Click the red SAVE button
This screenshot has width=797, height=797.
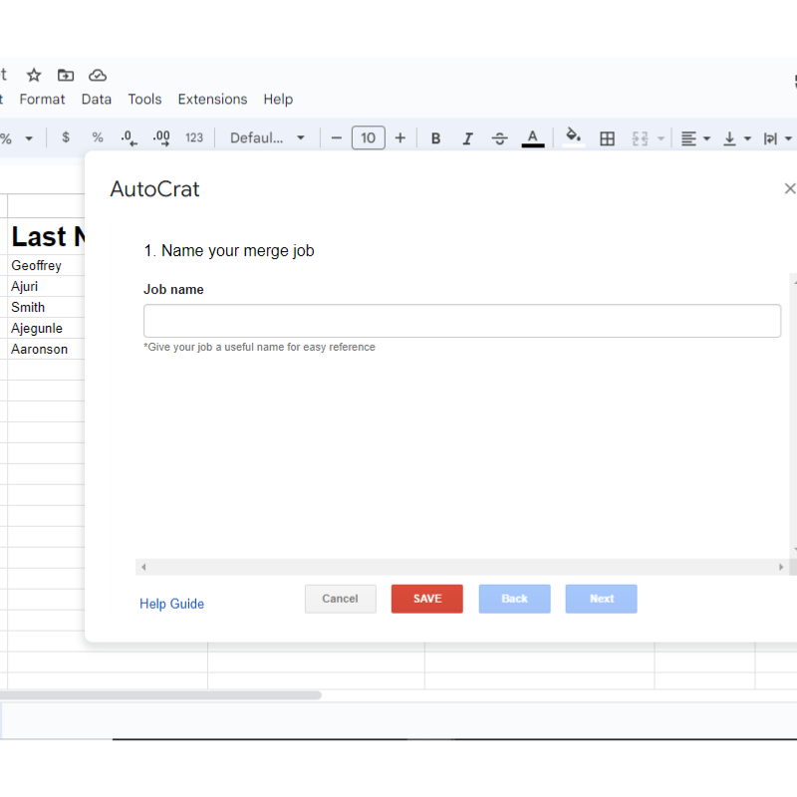(427, 599)
